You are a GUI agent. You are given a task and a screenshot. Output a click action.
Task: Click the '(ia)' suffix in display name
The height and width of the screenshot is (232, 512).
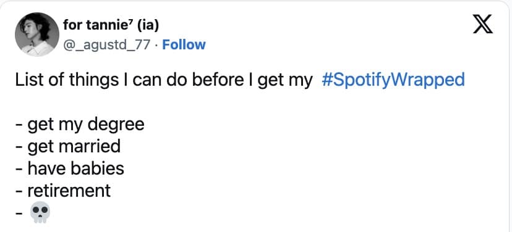148,25
